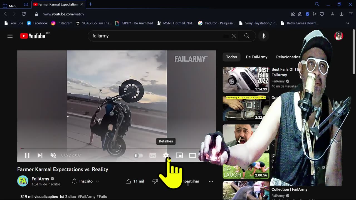
Task: Open the tab search magnifier icon
Action: tap(317, 4)
